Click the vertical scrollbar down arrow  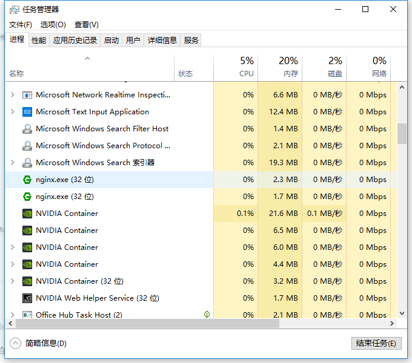(x=402, y=313)
